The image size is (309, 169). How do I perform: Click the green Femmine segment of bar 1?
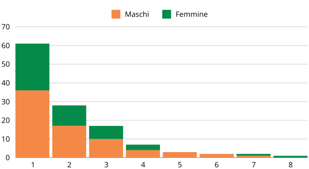[32, 67]
